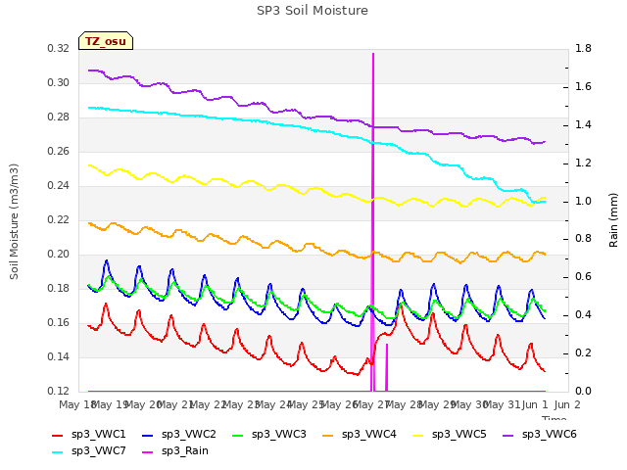
Task: Click the Jun 1 date label
Action: click(535, 404)
